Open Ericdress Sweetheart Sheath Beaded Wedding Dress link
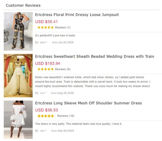 coord(95,57)
